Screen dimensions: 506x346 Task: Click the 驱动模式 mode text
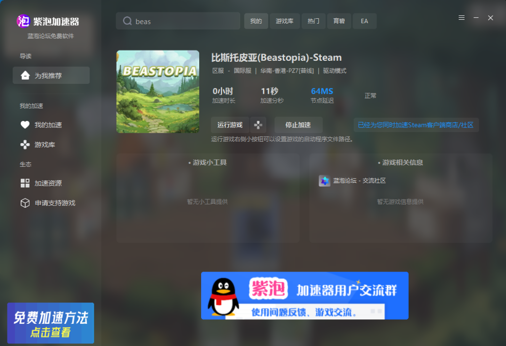tap(335, 71)
